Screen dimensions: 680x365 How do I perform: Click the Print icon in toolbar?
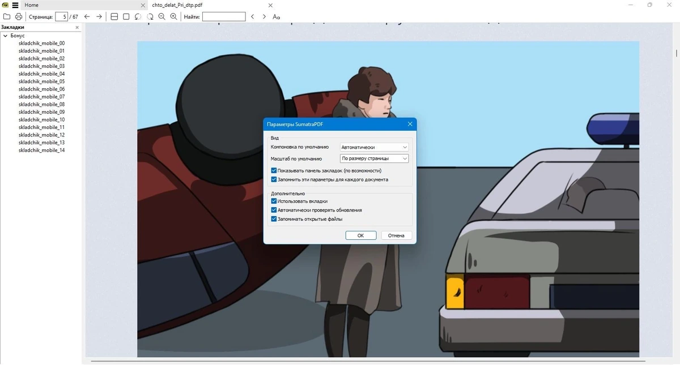coord(19,17)
